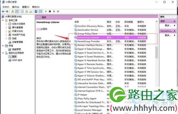Screen dimensions: 178x114
Task: Stop the service with square stop icon
Action: coord(50,12)
